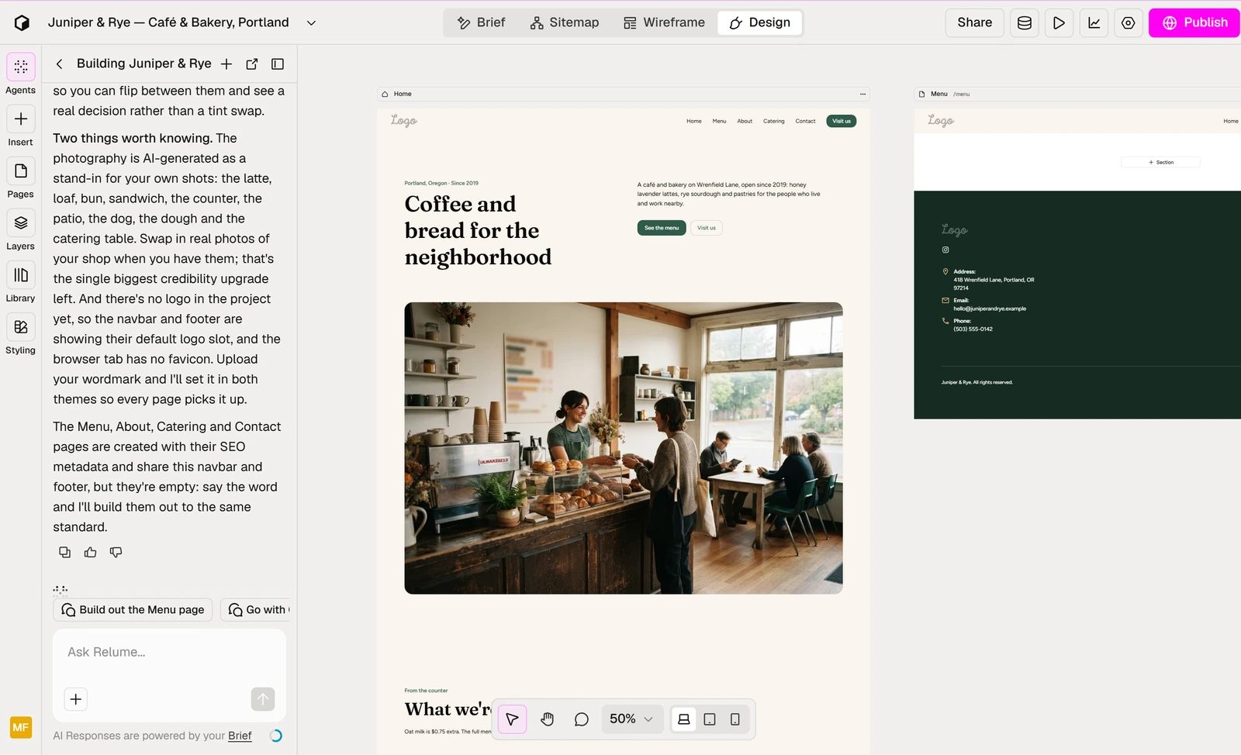The image size is (1241, 755).
Task: Click Catering link in Home page navbar
Action: (773, 121)
